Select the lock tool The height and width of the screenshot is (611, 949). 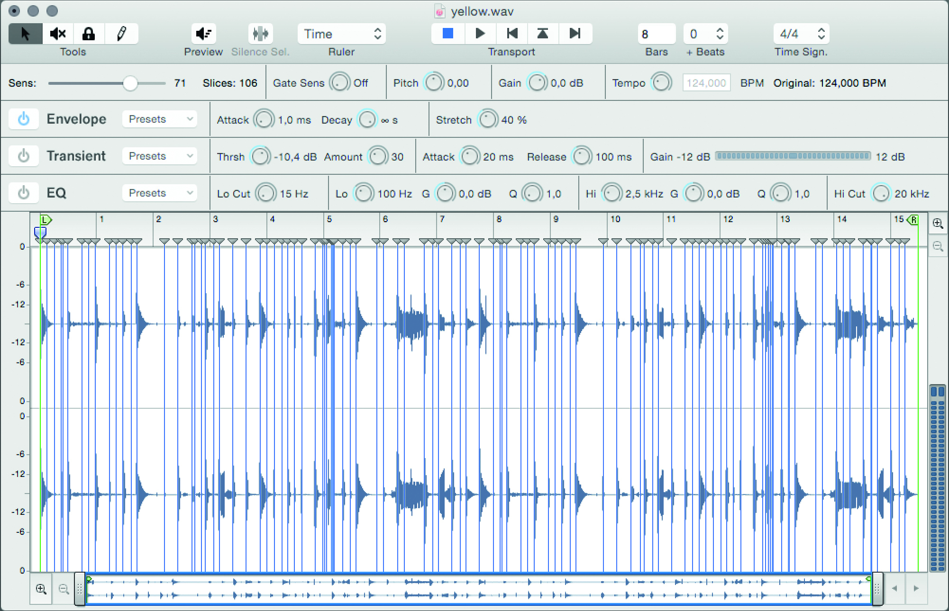pos(89,34)
